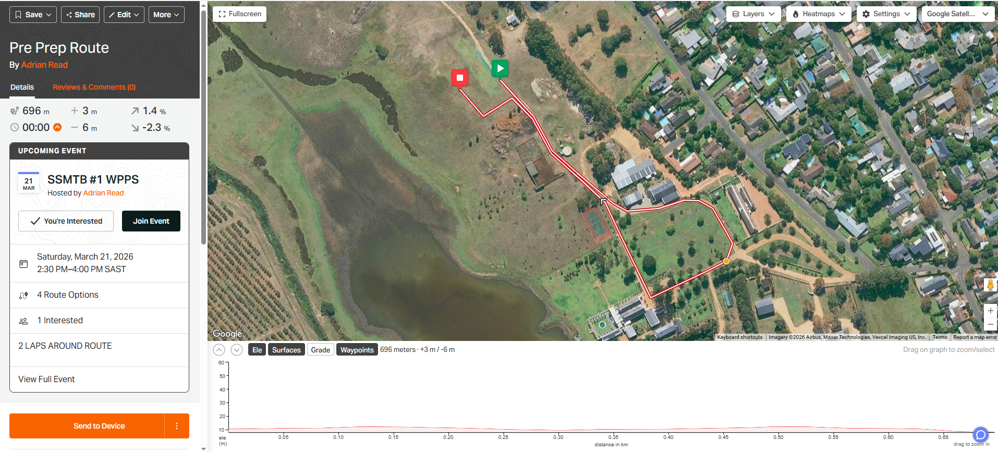Click the Join Event button
Viewport: 998px width, 452px height.
pos(151,221)
